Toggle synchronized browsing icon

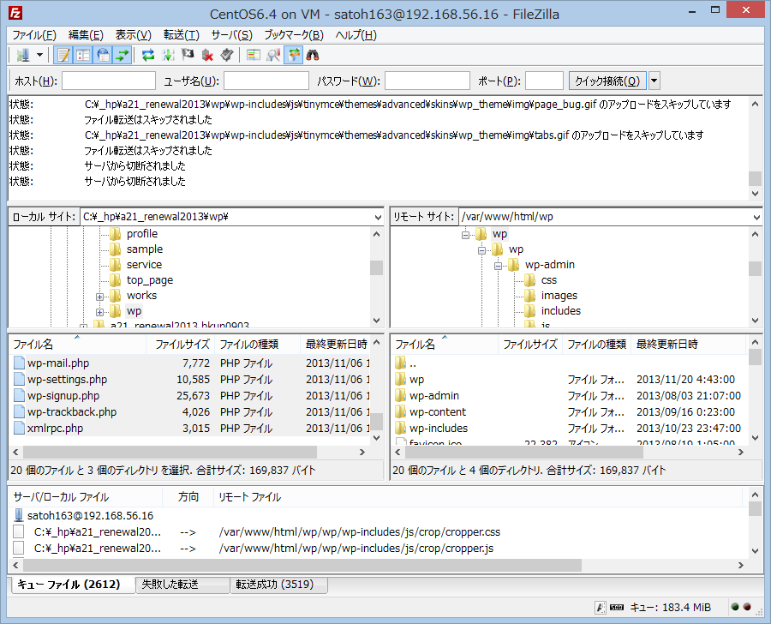pos(293,55)
